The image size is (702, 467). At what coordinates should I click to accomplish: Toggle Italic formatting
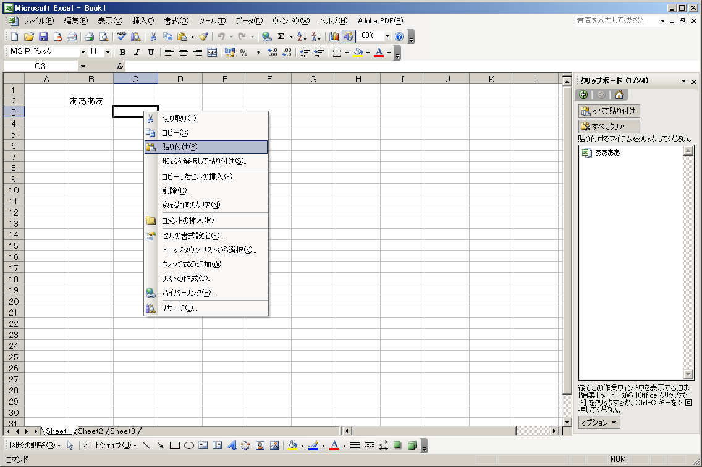(137, 53)
